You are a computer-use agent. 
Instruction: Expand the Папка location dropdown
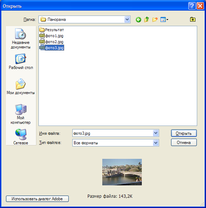pos(127,19)
